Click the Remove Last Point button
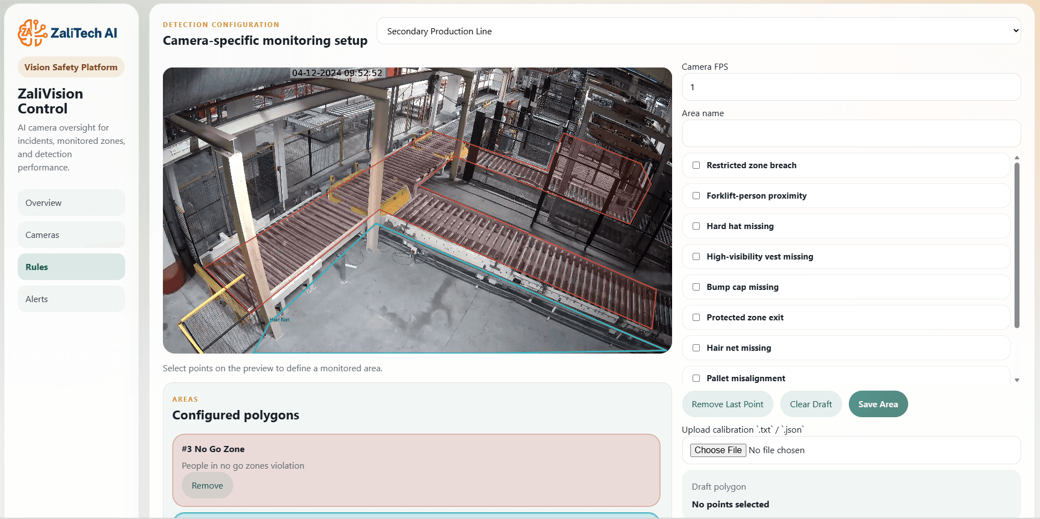 click(x=728, y=404)
